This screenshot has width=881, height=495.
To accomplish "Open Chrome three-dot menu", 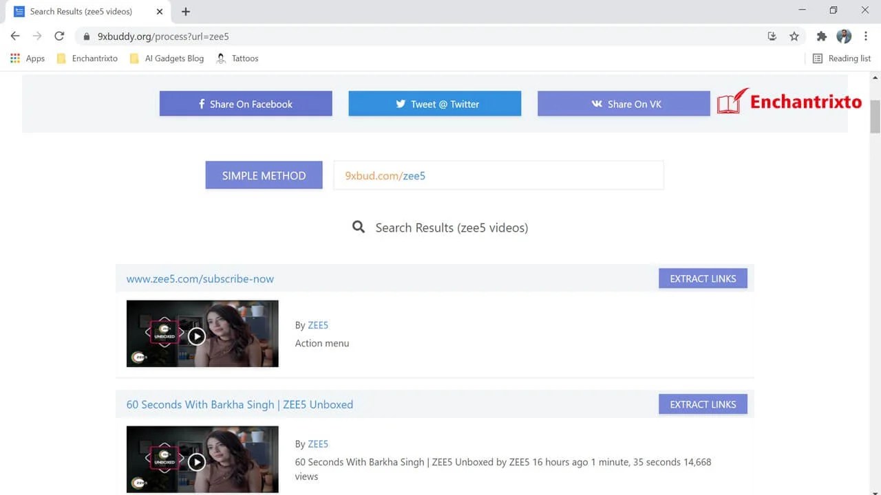I will pyautogui.click(x=866, y=36).
